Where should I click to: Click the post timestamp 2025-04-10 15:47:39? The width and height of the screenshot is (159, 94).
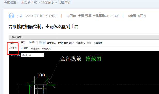pyautogui.click(x=41, y=16)
